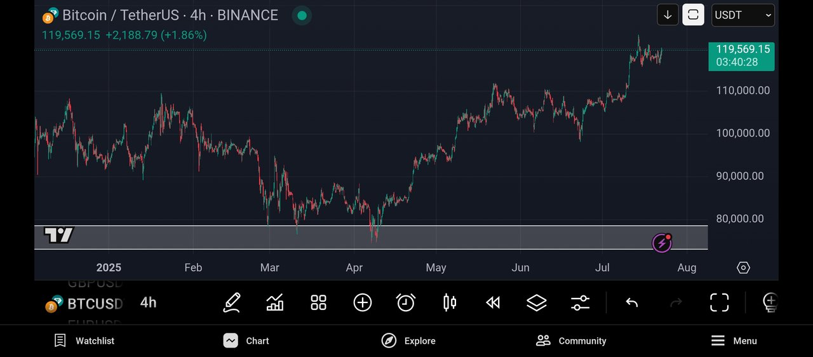This screenshot has width=813, height=357.
Task: Tap the price change text +2,188.79 (+1.86%)
Action: point(156,35)
